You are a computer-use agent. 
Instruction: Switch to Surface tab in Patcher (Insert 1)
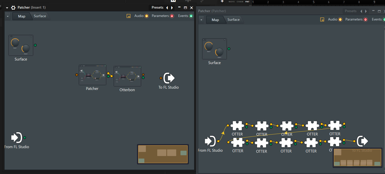[40, 16]
